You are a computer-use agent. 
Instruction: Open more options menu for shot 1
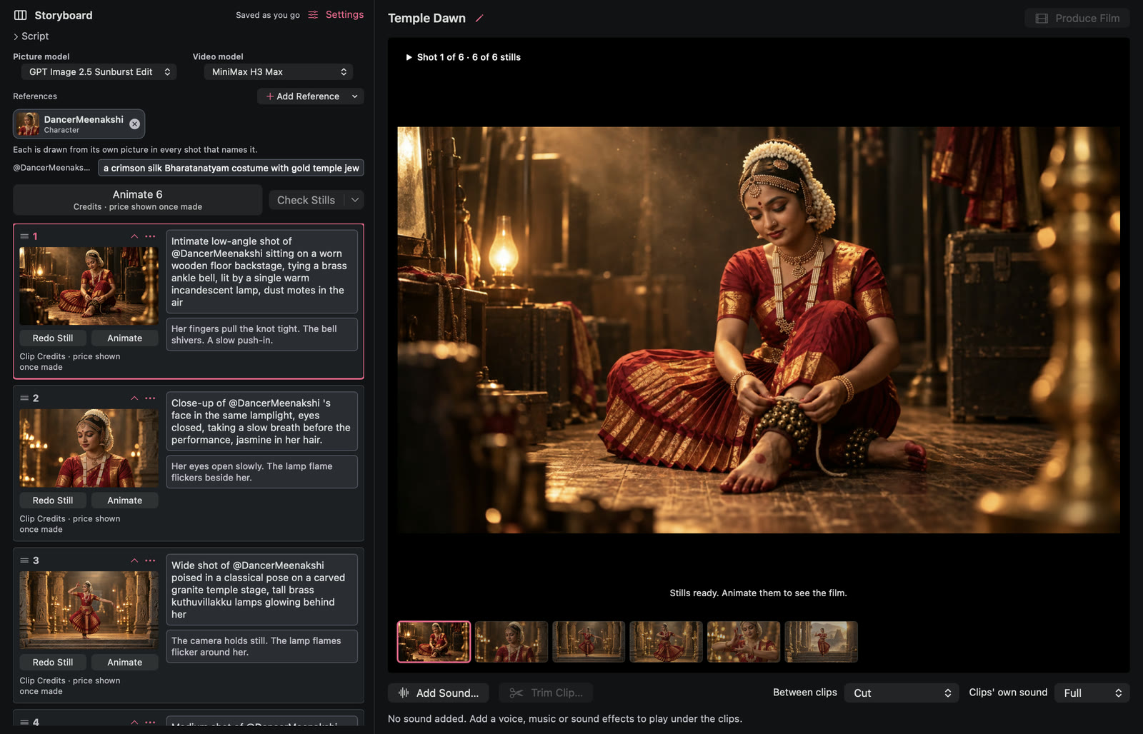tap(150, 236)
